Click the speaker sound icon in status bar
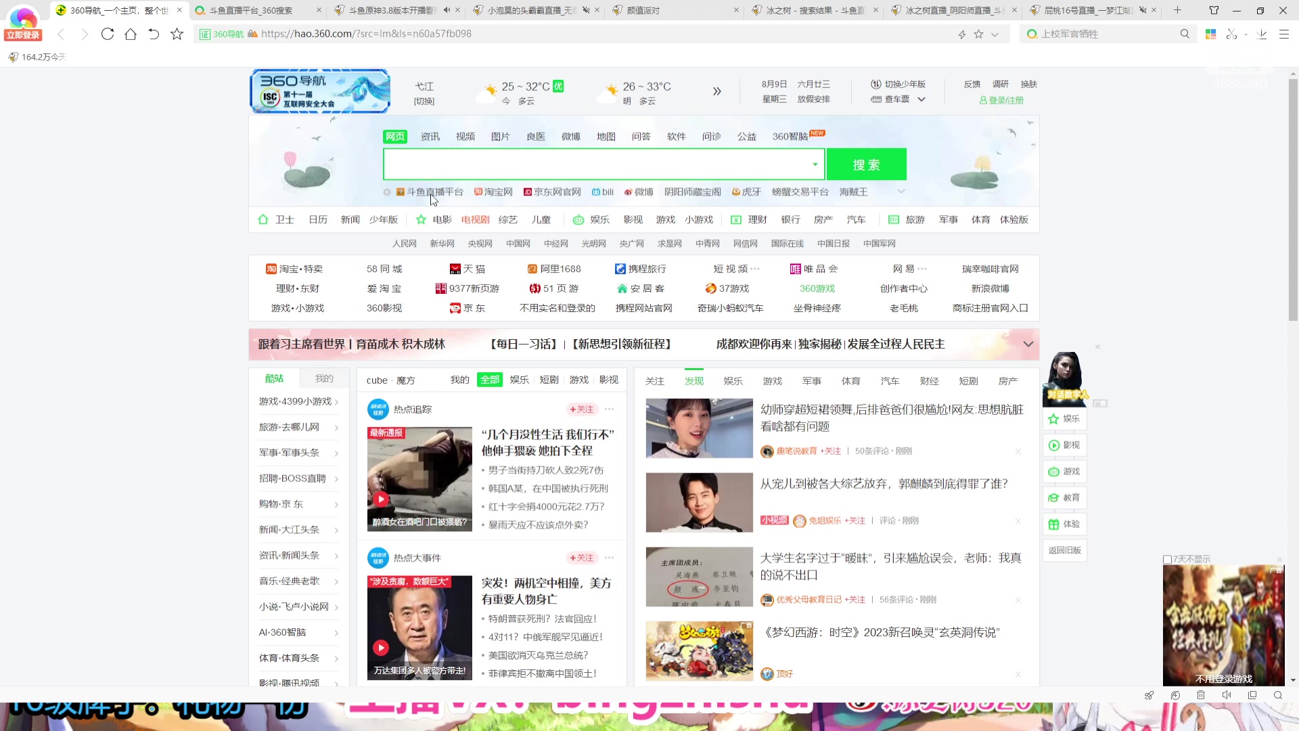1299x731 pixels. pos(1227,695)
